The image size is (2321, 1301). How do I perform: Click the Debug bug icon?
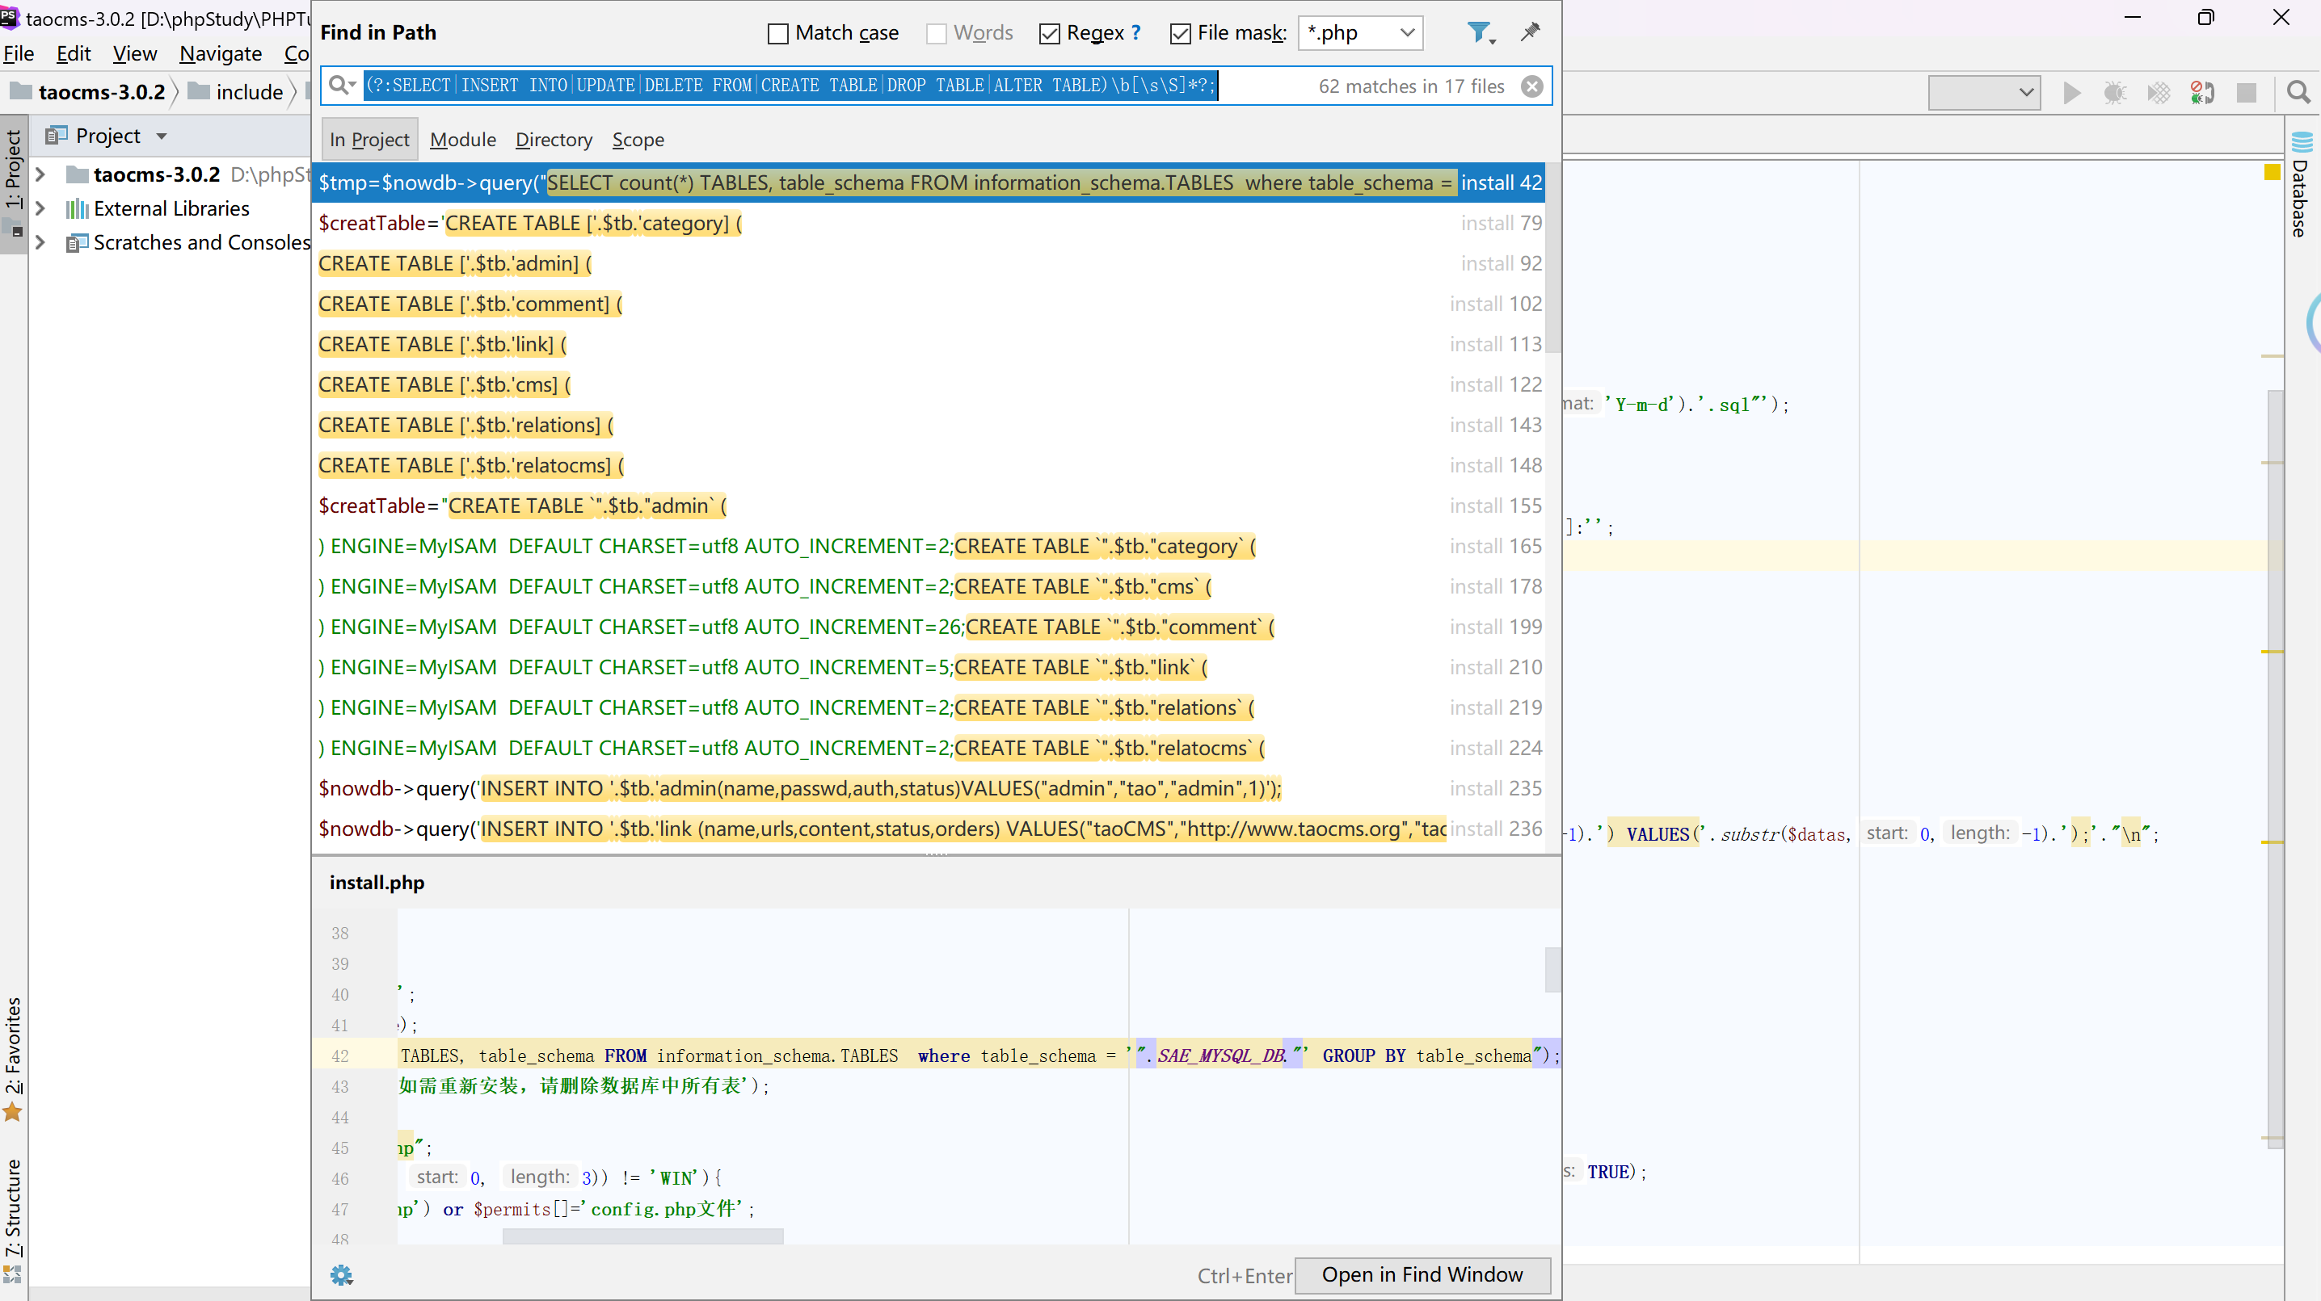[x=2115, y=92]
